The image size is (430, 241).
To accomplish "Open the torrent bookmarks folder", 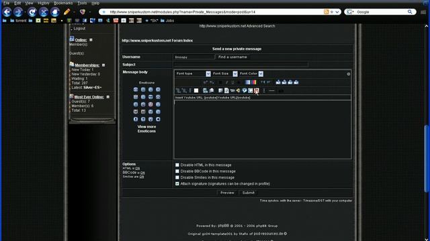I will [18, 21].
